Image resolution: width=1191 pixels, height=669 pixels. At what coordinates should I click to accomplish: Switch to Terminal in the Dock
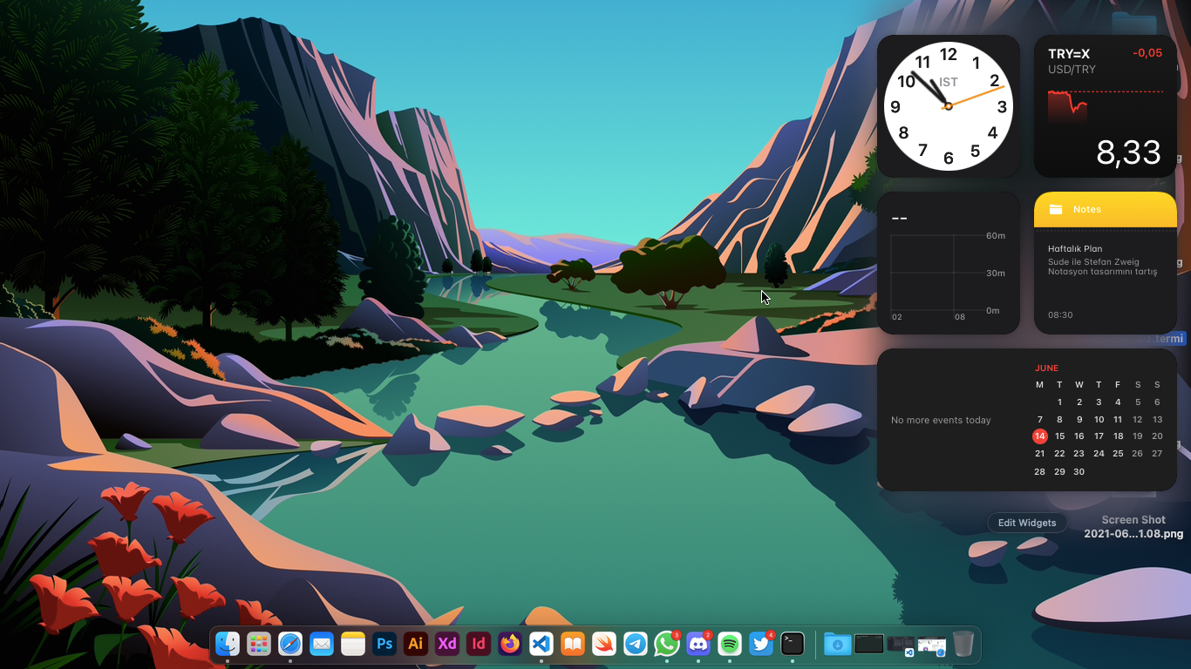tap(793, 644)
